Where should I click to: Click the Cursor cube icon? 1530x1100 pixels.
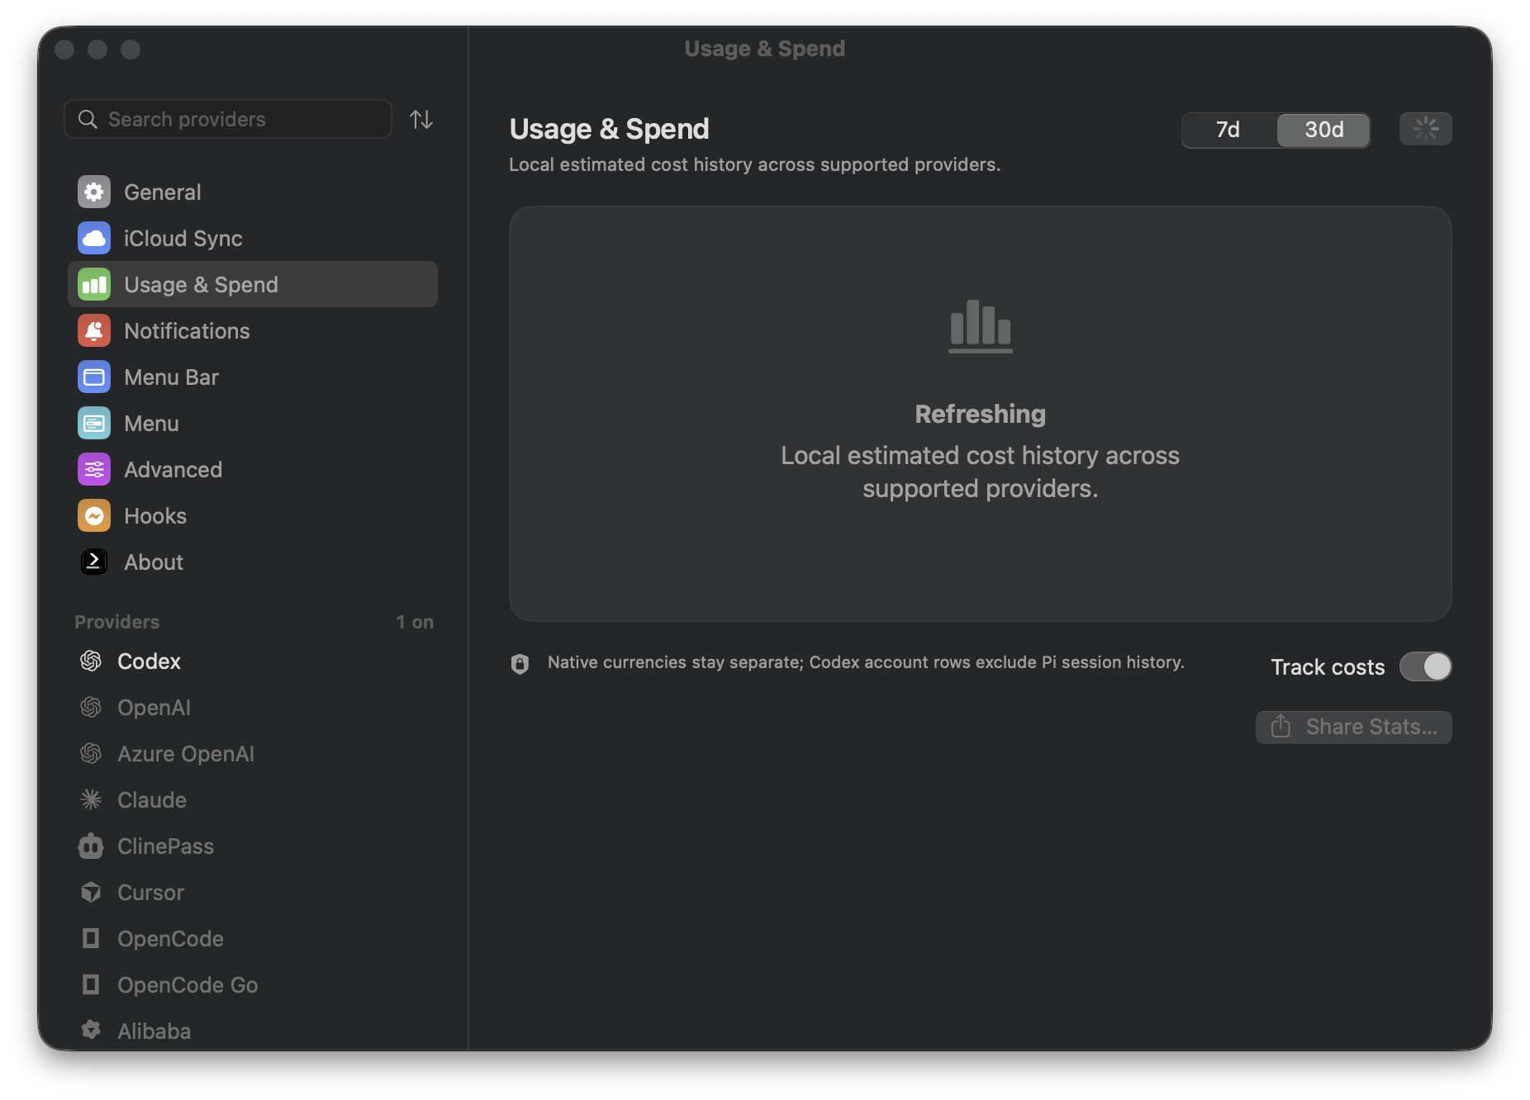pos(91,893)
